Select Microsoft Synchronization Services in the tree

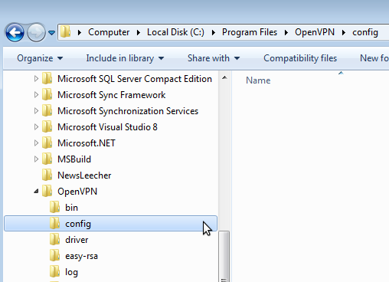point(128,111)
